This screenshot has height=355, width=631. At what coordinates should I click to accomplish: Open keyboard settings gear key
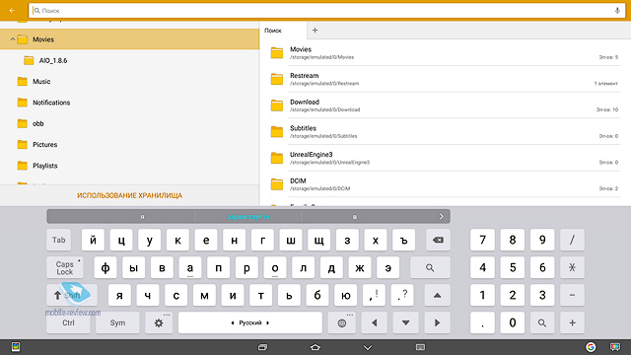pyautogui.click(x=159, y=322)
